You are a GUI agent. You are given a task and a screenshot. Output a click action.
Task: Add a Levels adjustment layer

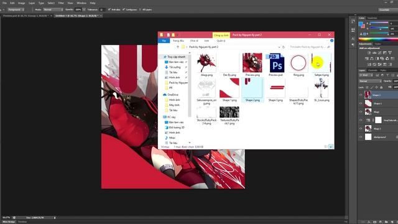point(374,53)
